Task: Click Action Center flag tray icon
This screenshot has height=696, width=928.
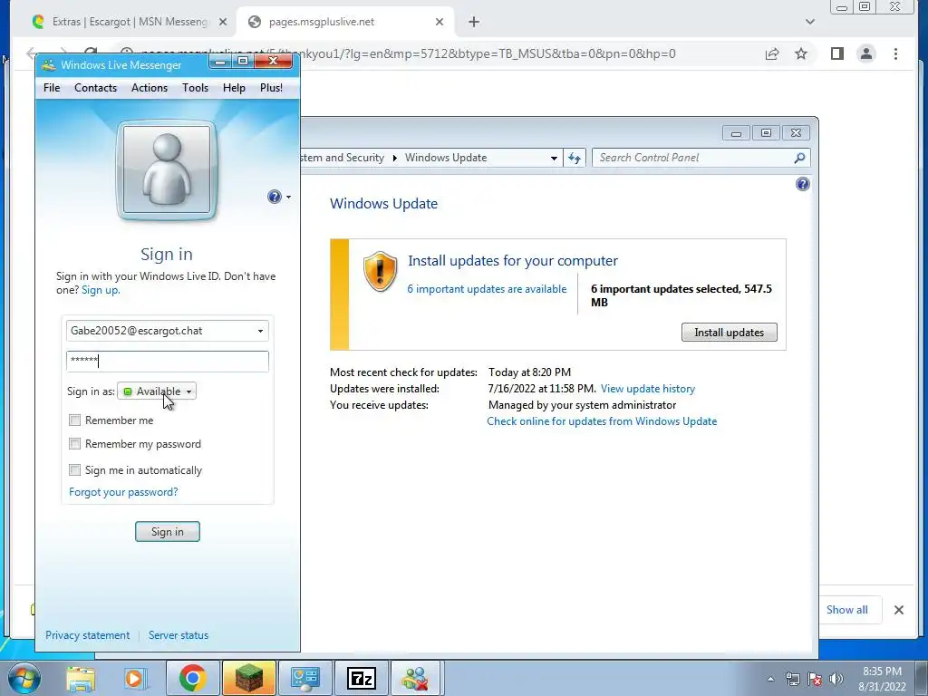Action: point(815,679)
